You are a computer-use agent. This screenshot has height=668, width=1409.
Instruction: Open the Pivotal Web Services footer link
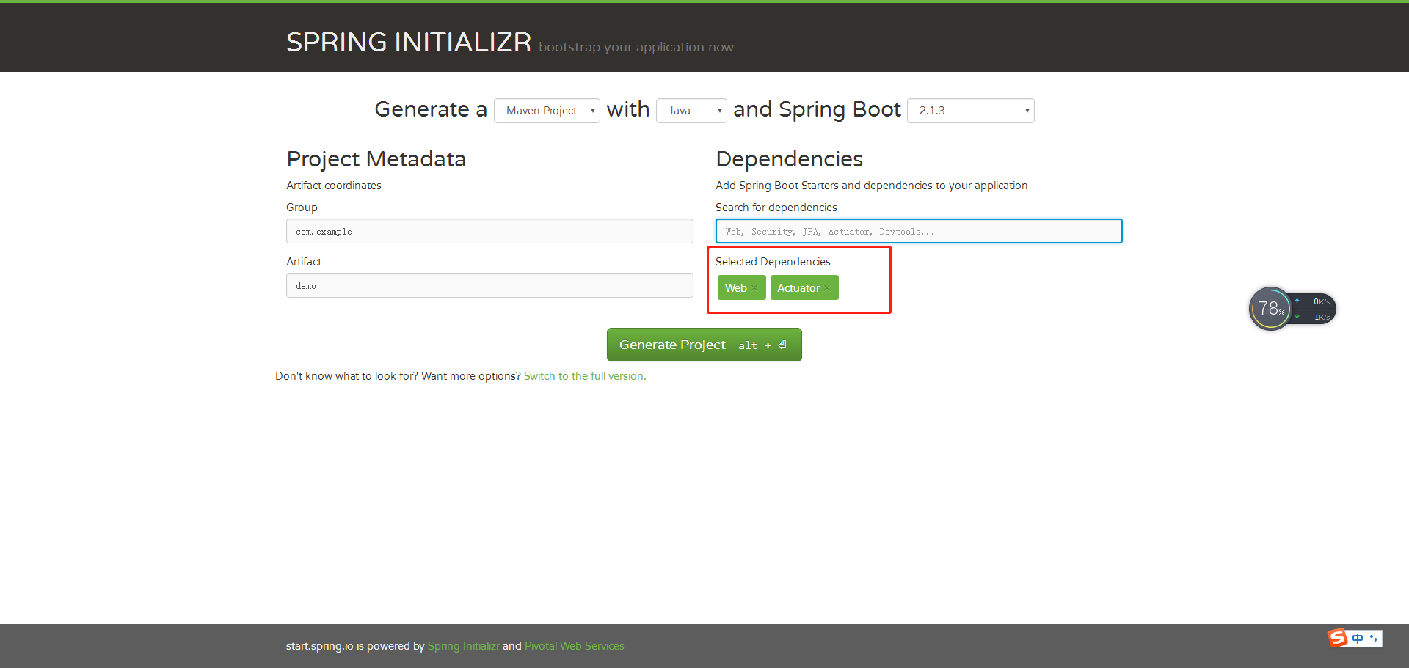pos(574,646)
